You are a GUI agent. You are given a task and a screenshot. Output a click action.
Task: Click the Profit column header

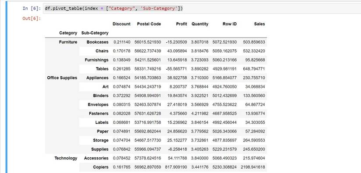(182, 24)
